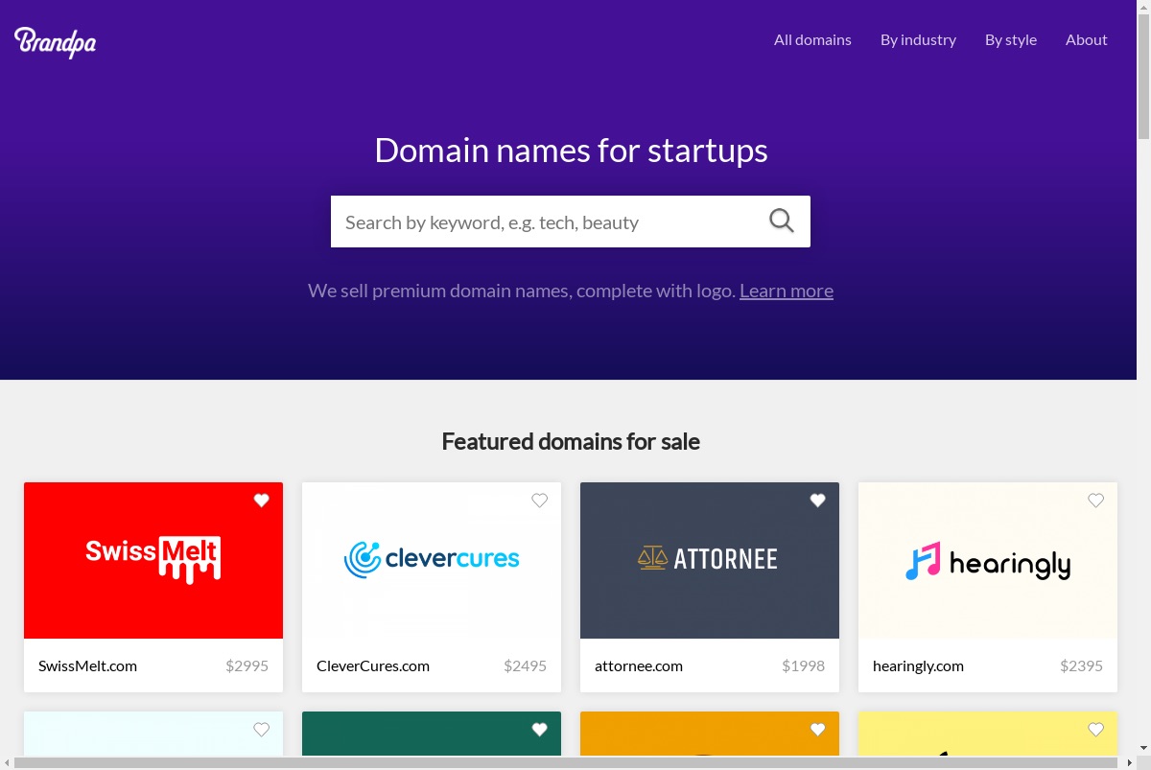Toggle heart on attornee.com card
Screen dimensions: 1151x770
point(817,501)
